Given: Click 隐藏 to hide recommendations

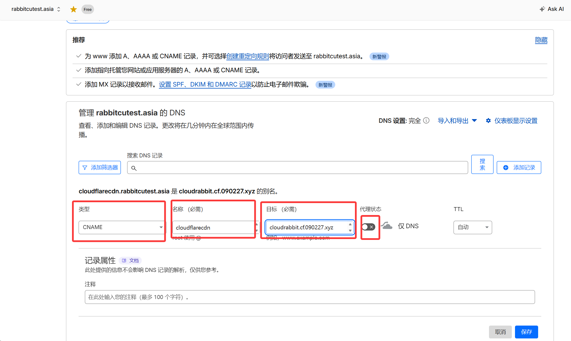Looking at the screenshot, I should (541, 40).
